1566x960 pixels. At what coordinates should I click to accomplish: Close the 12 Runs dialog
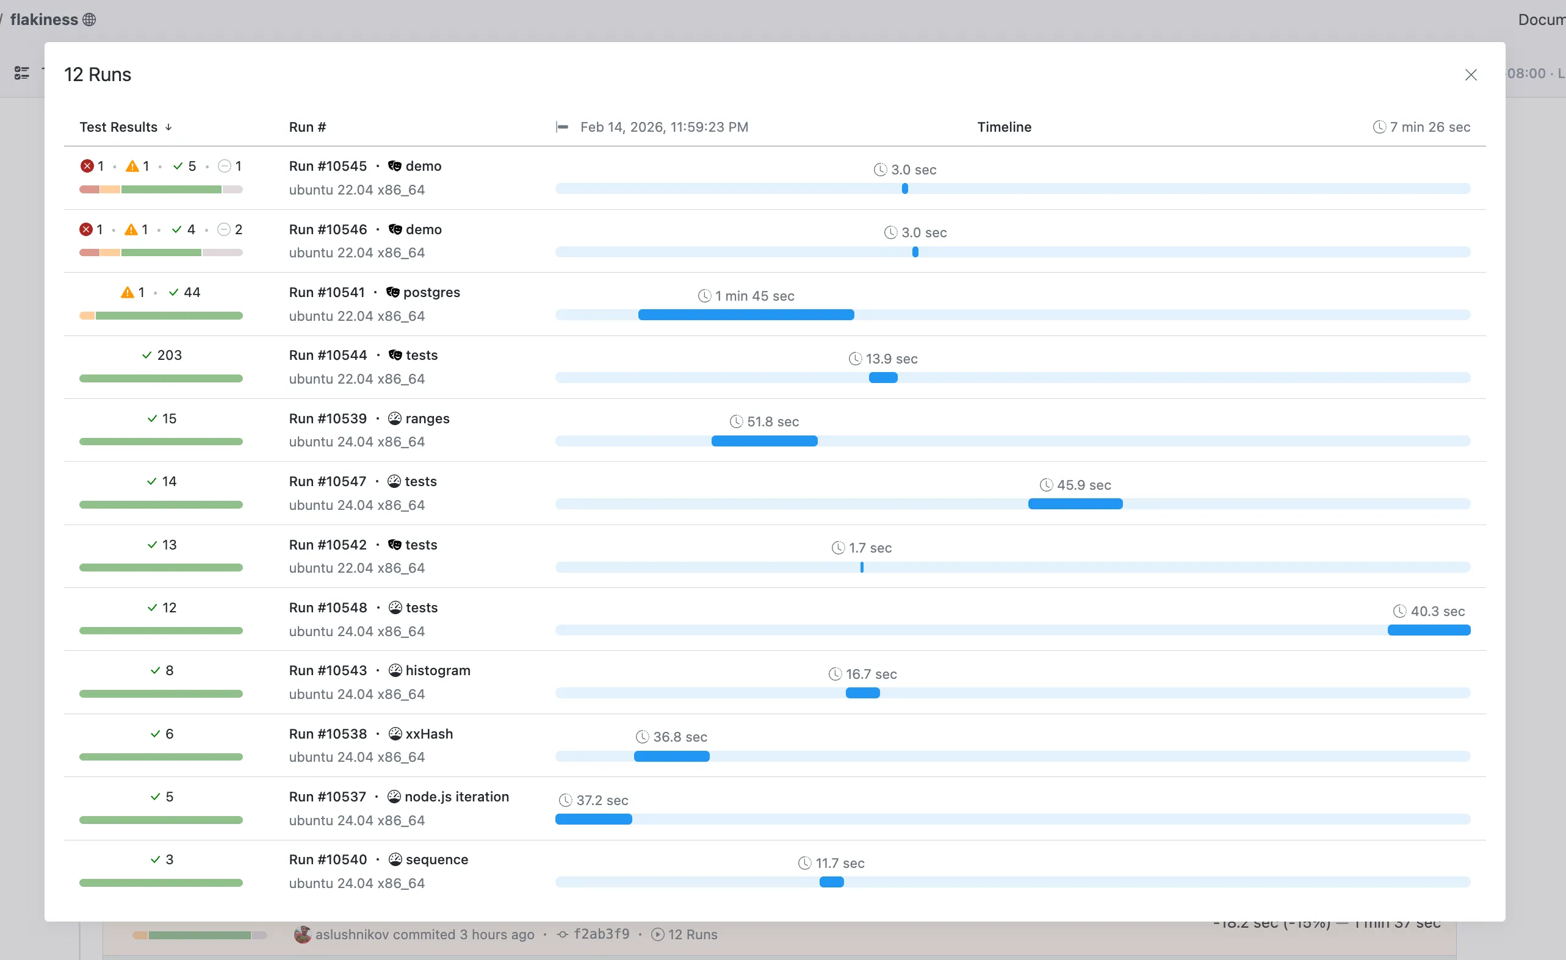tap(1470, 75)
